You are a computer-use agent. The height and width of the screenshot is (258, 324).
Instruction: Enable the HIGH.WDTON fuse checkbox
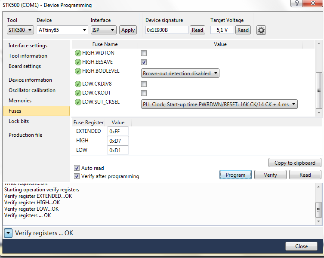tap(144, 53)
